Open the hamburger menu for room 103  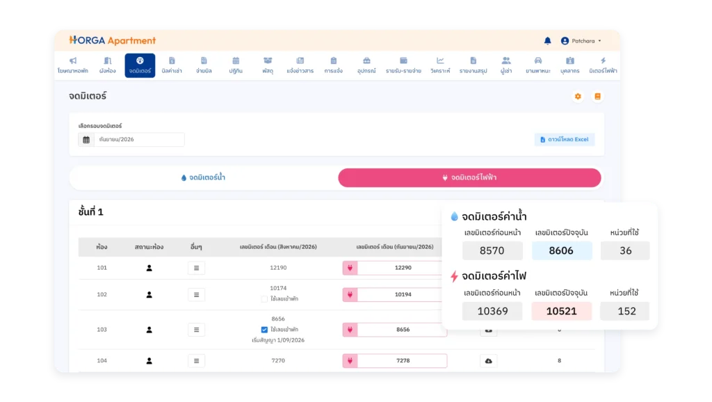click(196, 330)
